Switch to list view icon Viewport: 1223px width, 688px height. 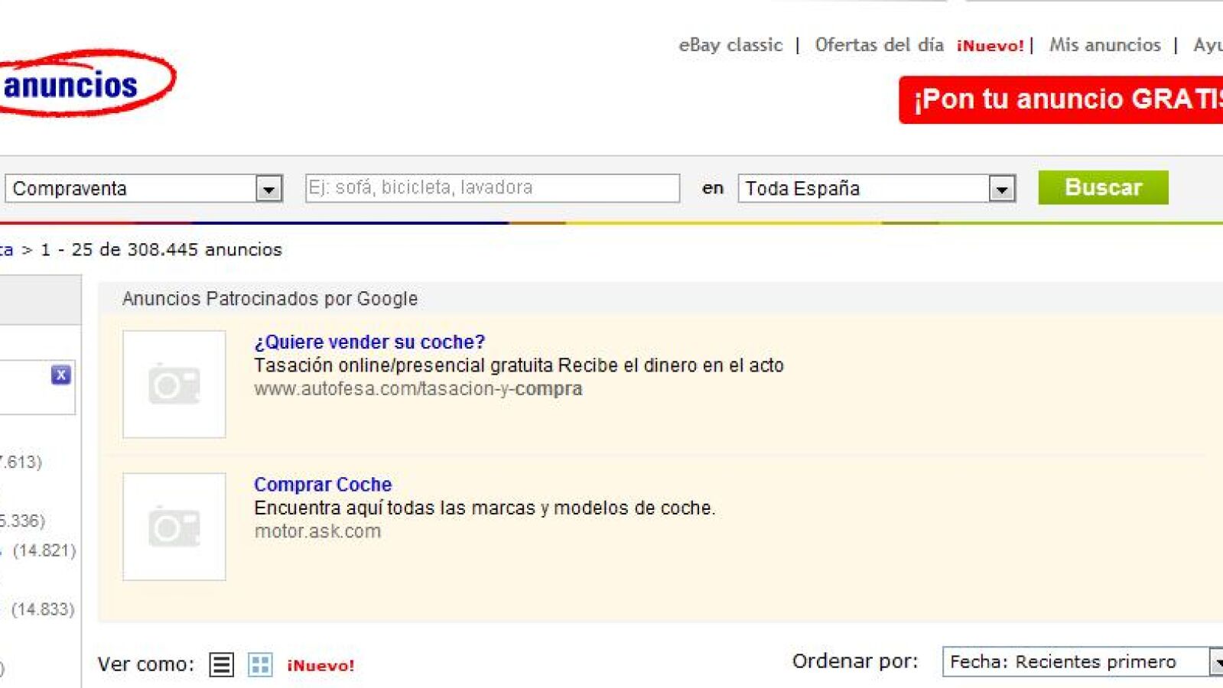pos(222,664)
